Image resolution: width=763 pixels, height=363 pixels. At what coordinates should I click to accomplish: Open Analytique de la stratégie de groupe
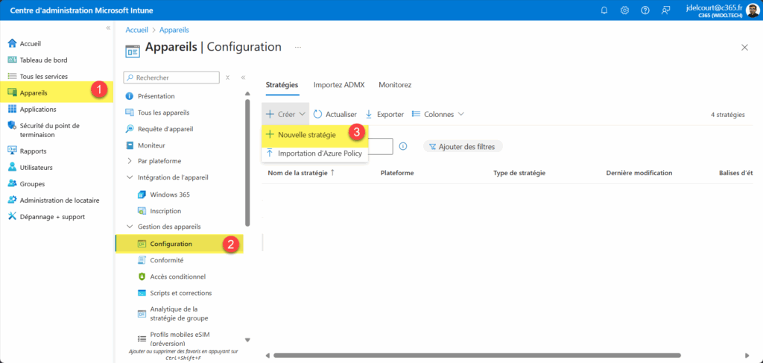(180, 313)
